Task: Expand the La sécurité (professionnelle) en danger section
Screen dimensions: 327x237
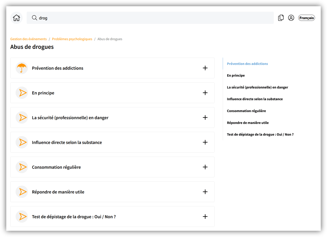Action: [x=205, y=117]
